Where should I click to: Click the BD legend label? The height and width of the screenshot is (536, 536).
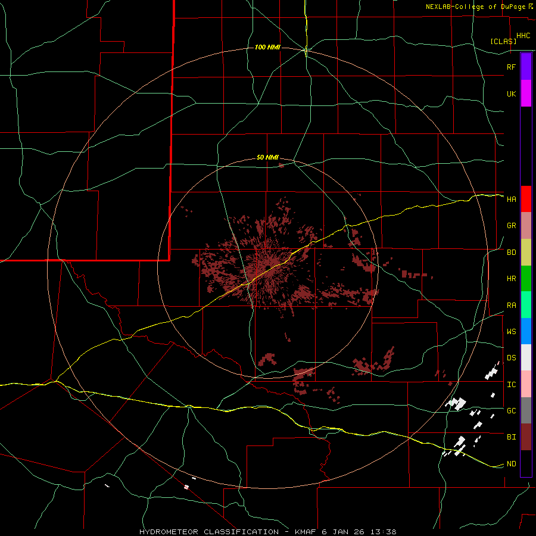(x=512, y=253)
